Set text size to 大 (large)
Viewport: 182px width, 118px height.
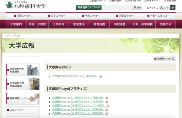pos(162,8)
